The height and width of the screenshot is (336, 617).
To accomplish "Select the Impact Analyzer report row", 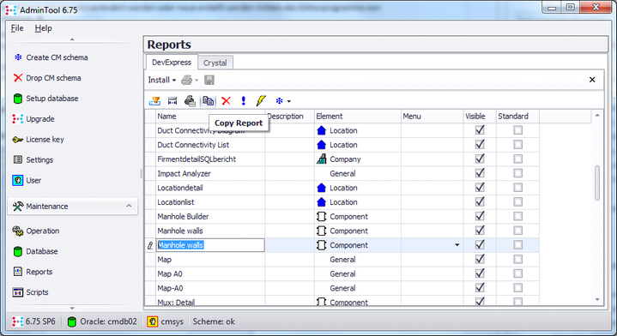I will (342, 173).
